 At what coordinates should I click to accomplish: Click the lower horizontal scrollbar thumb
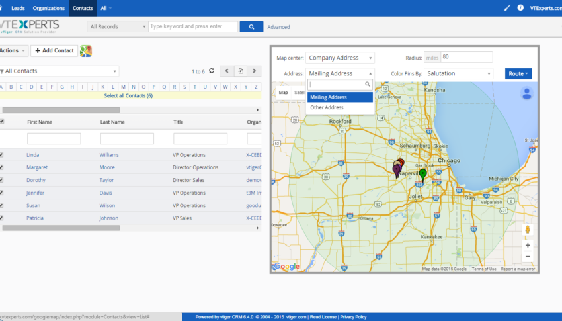pos(61,228)
